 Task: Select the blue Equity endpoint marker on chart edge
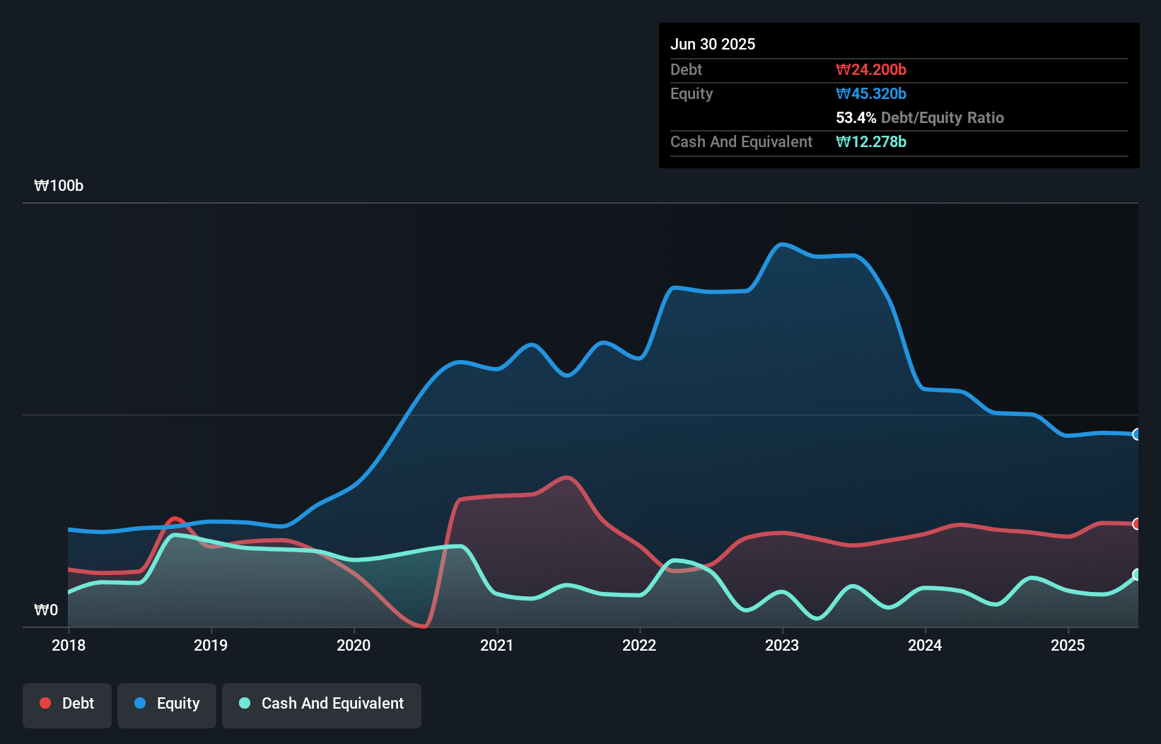1136,434
